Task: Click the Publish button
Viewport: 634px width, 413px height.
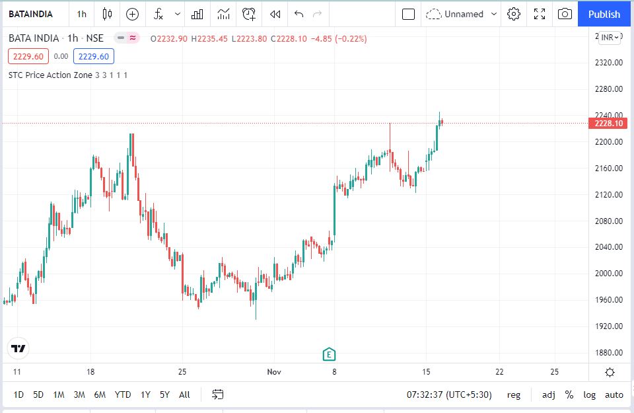Action: coord(604,14)
